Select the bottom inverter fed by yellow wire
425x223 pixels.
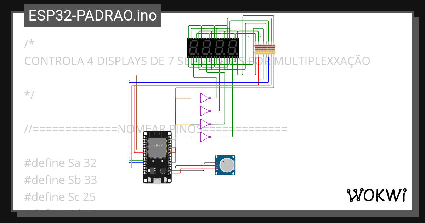204,137
